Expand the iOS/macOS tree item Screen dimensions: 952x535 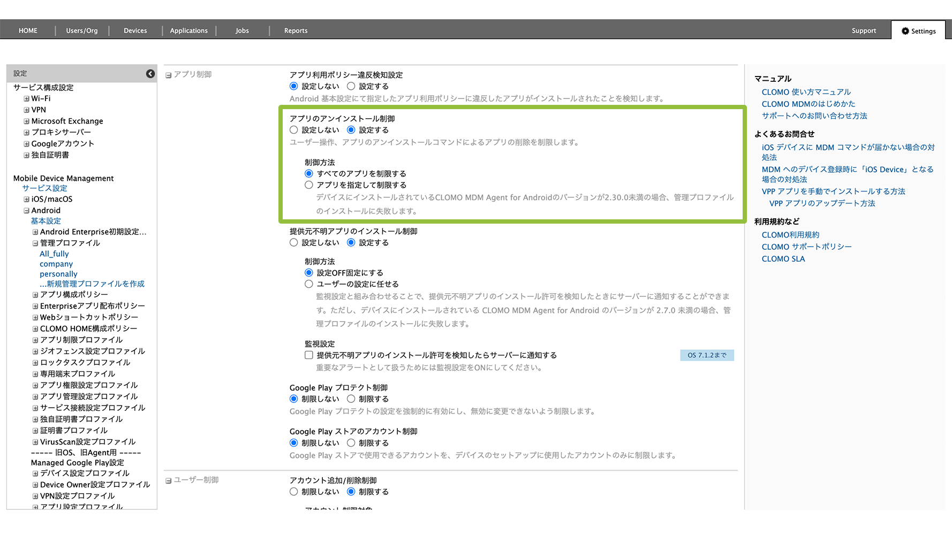pos(26,200)
